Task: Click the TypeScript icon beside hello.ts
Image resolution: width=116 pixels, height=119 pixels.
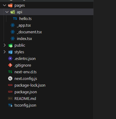Action: [x=15, y=18]
